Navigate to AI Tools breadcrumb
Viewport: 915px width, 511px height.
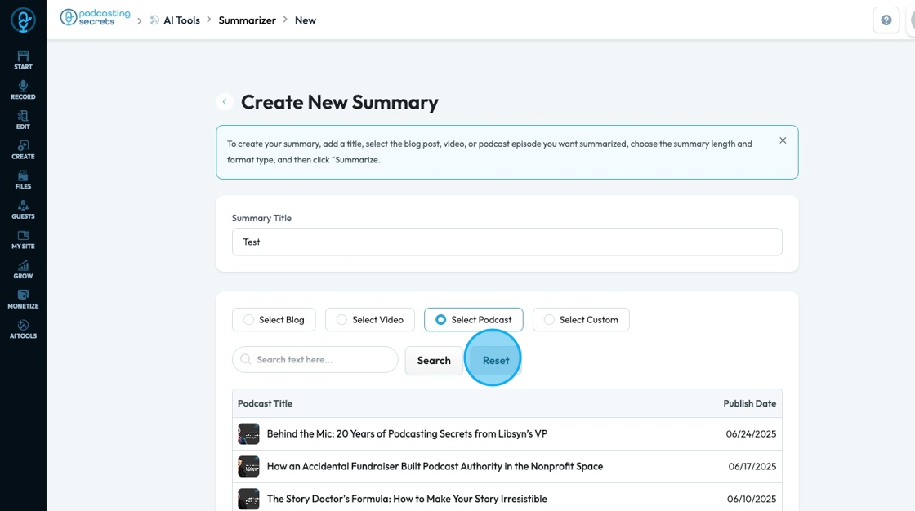(181, 20)
